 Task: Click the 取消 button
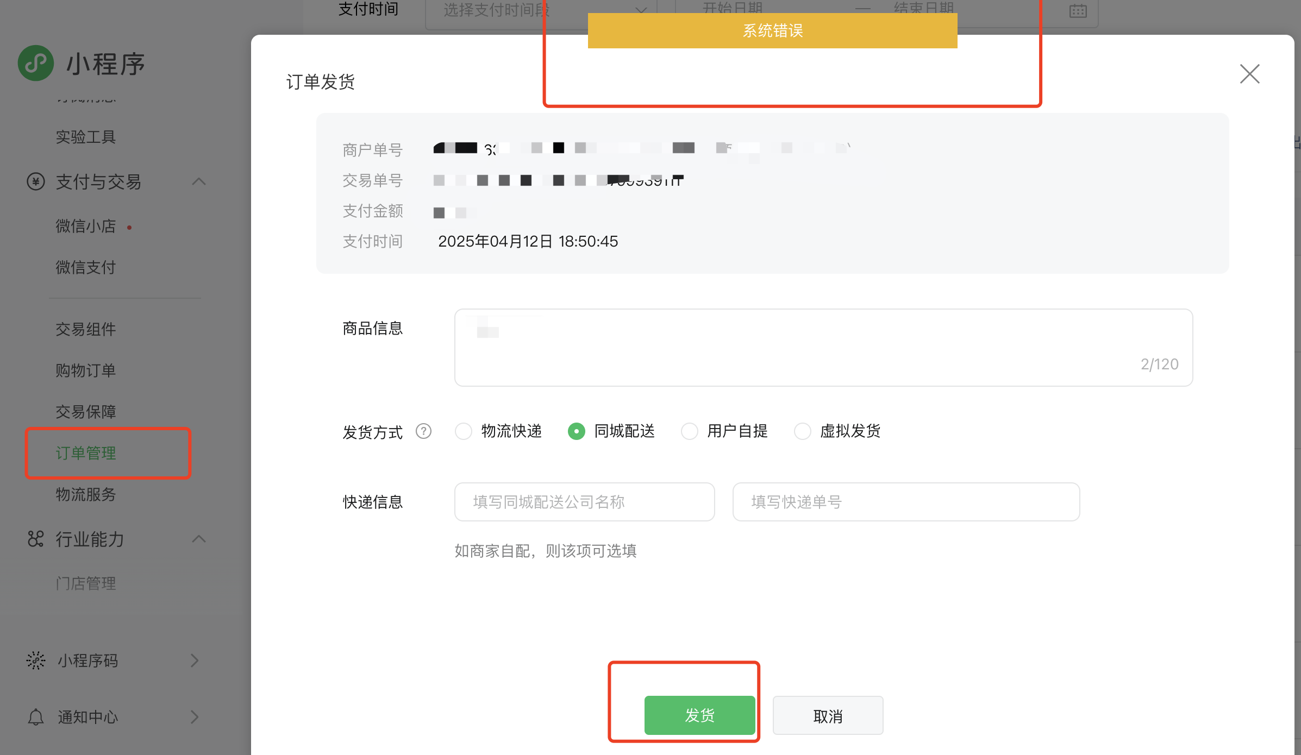click(828, 716)
